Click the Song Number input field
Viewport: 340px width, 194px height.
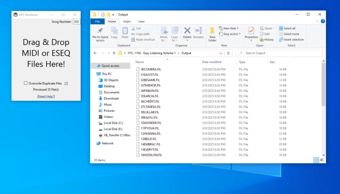click(76, 22)
